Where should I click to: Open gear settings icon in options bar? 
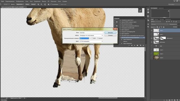[x=49, y=4]
